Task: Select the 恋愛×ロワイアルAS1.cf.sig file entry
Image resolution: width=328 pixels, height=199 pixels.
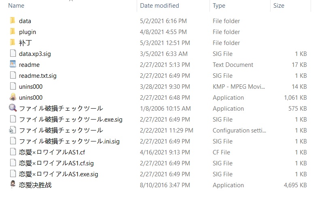Action: pos(56,163)
